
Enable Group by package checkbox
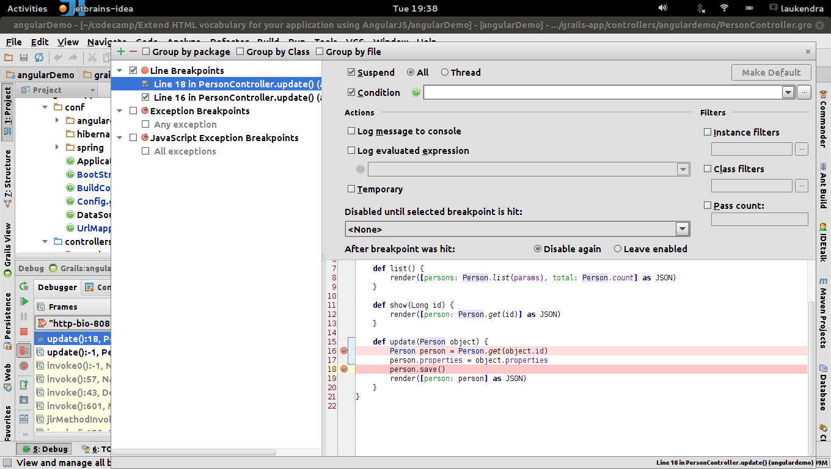[146, 52]
